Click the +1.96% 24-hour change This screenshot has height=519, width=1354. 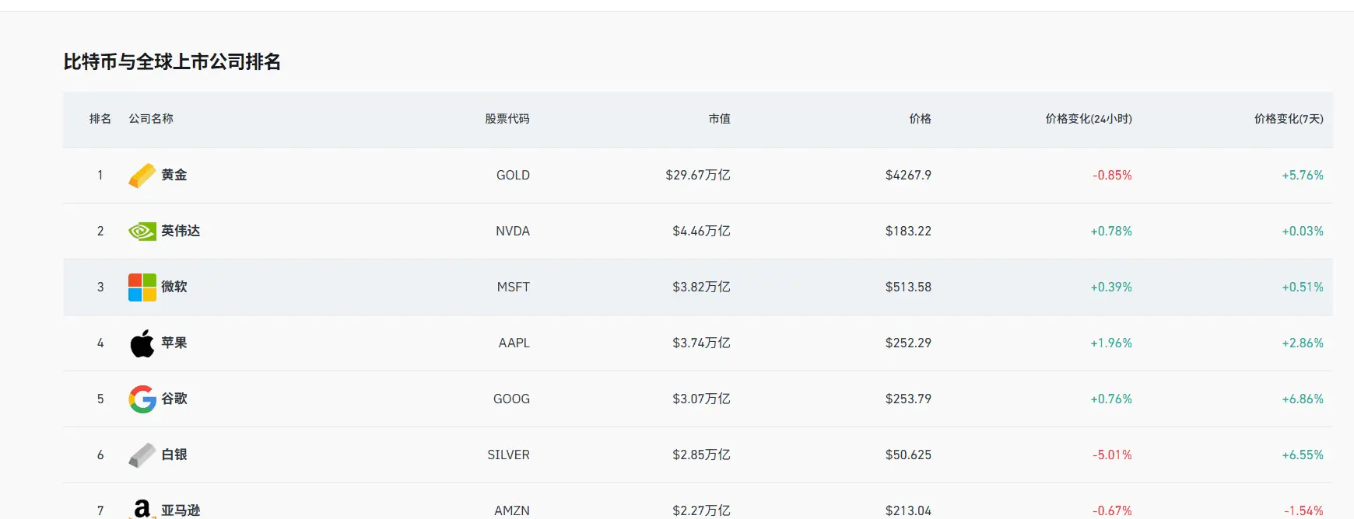click(1111, 343)
